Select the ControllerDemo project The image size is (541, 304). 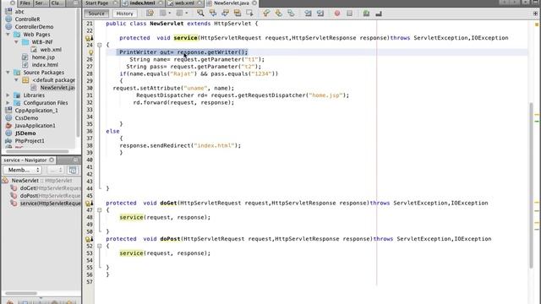pyautogui.click(x=34, y=27)
